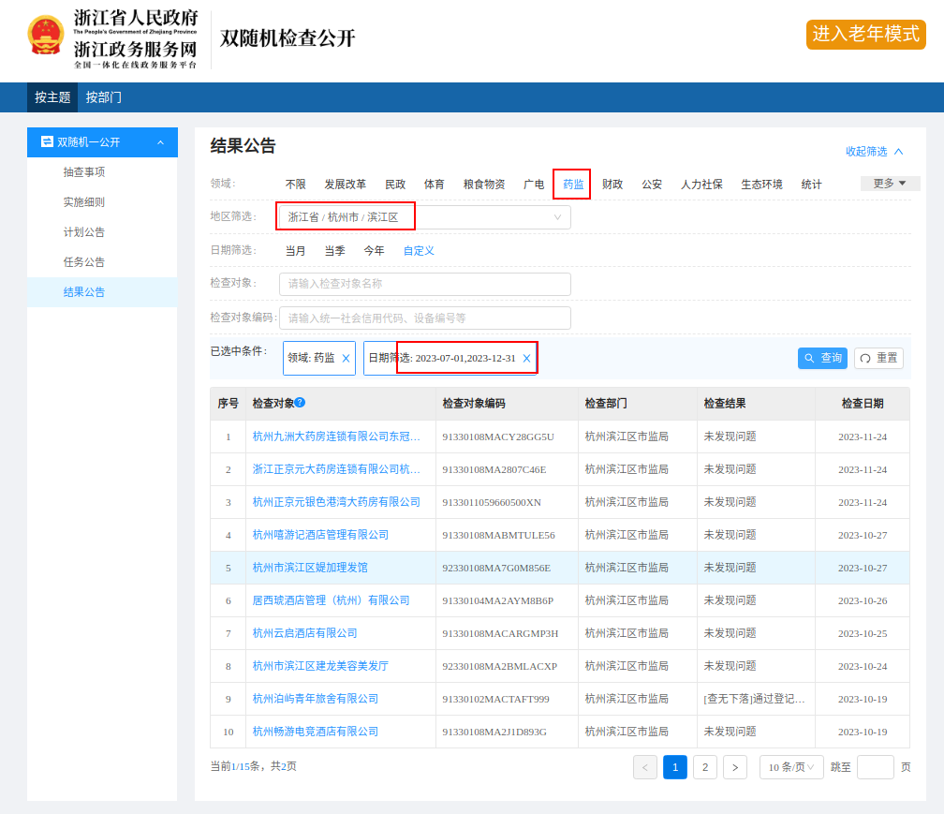944x814 pixels.
Task: Click the previous page arrow in pagination
Action: coord(644,767)
